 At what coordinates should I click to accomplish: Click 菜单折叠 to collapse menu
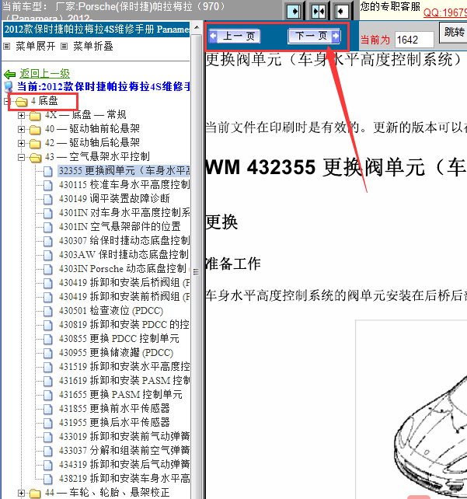point(93,47)
